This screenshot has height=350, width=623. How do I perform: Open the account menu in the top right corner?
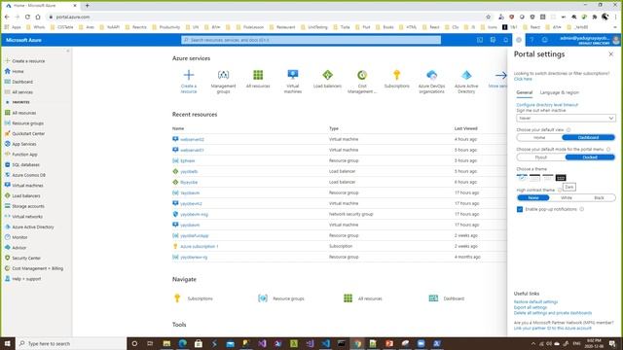click(x=589, y=40)
